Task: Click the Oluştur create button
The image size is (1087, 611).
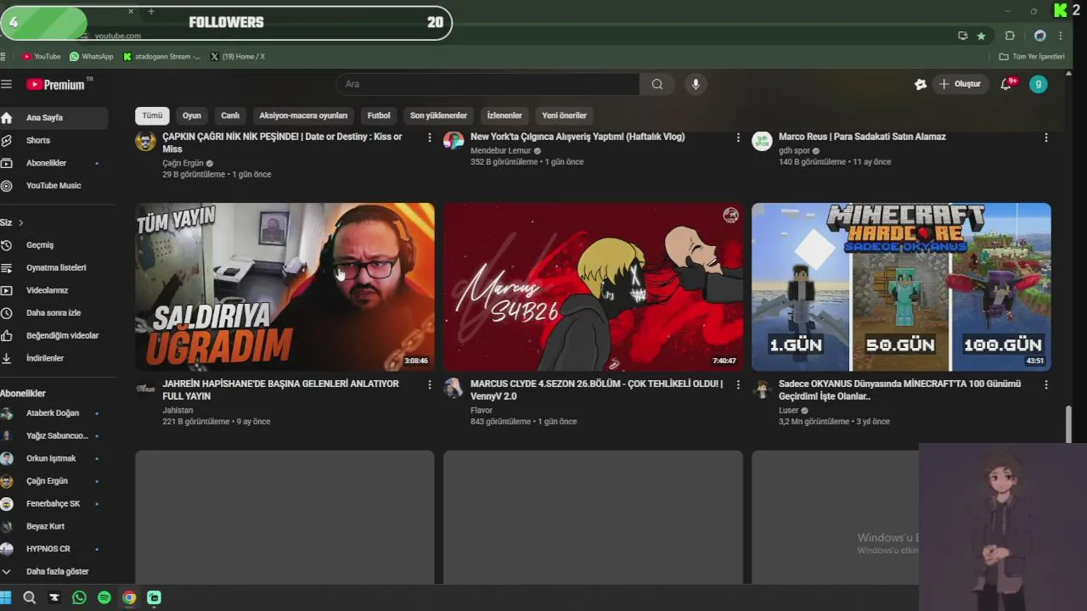Action: click(x=960, y=84)
